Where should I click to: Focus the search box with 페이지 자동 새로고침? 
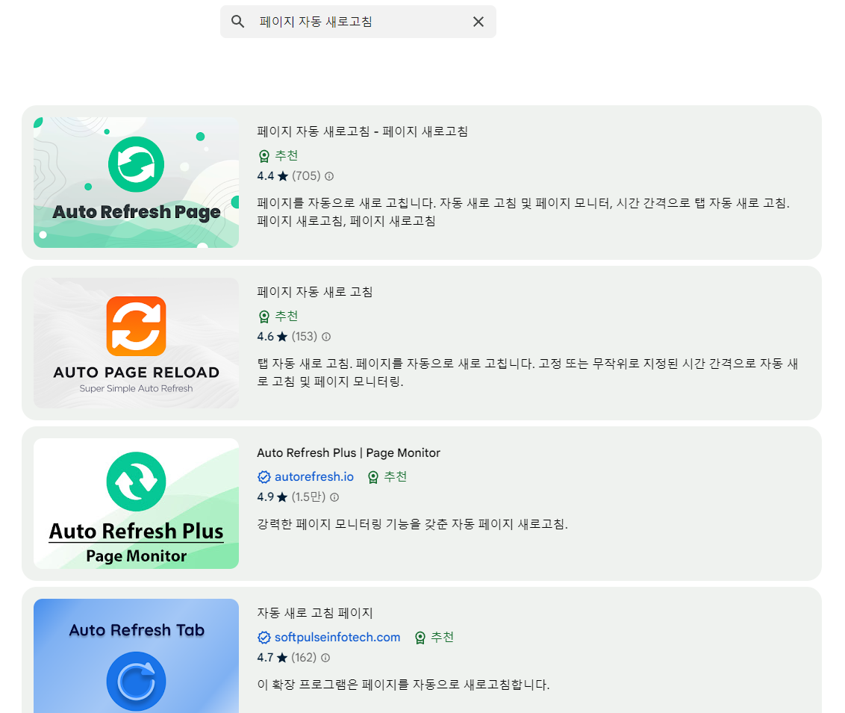[x=358, y=22]
